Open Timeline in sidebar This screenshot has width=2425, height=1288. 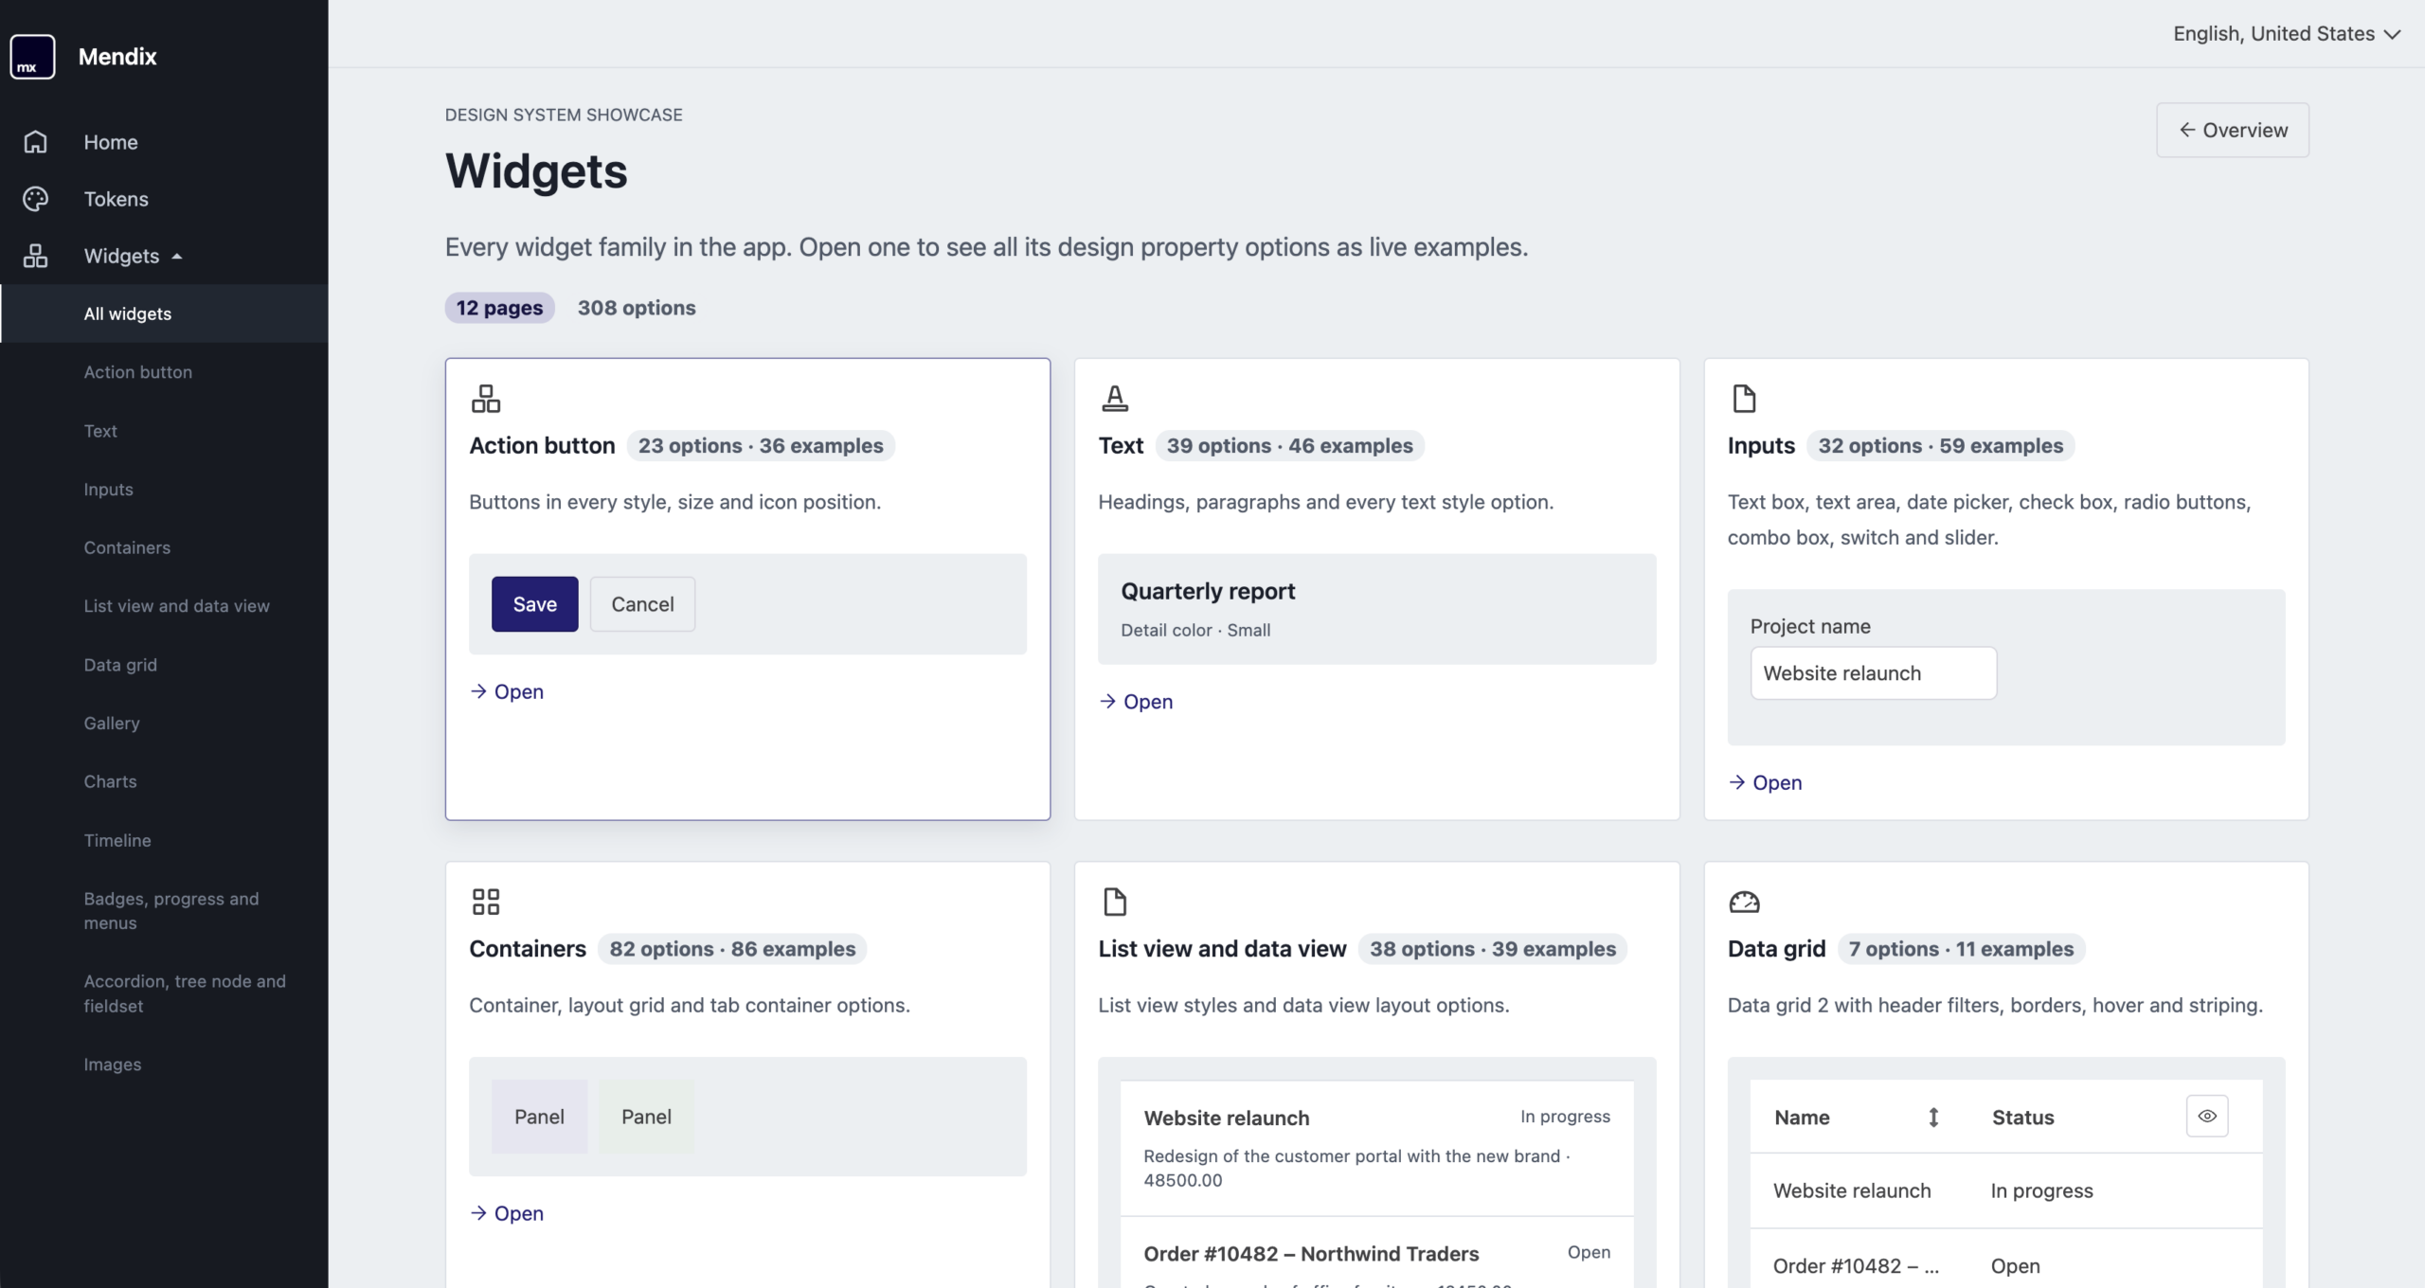165,840
